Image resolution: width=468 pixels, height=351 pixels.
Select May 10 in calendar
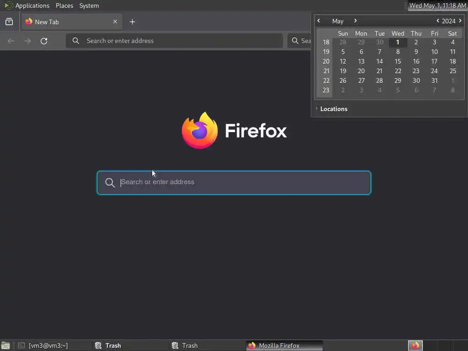[x=434, y=52]
